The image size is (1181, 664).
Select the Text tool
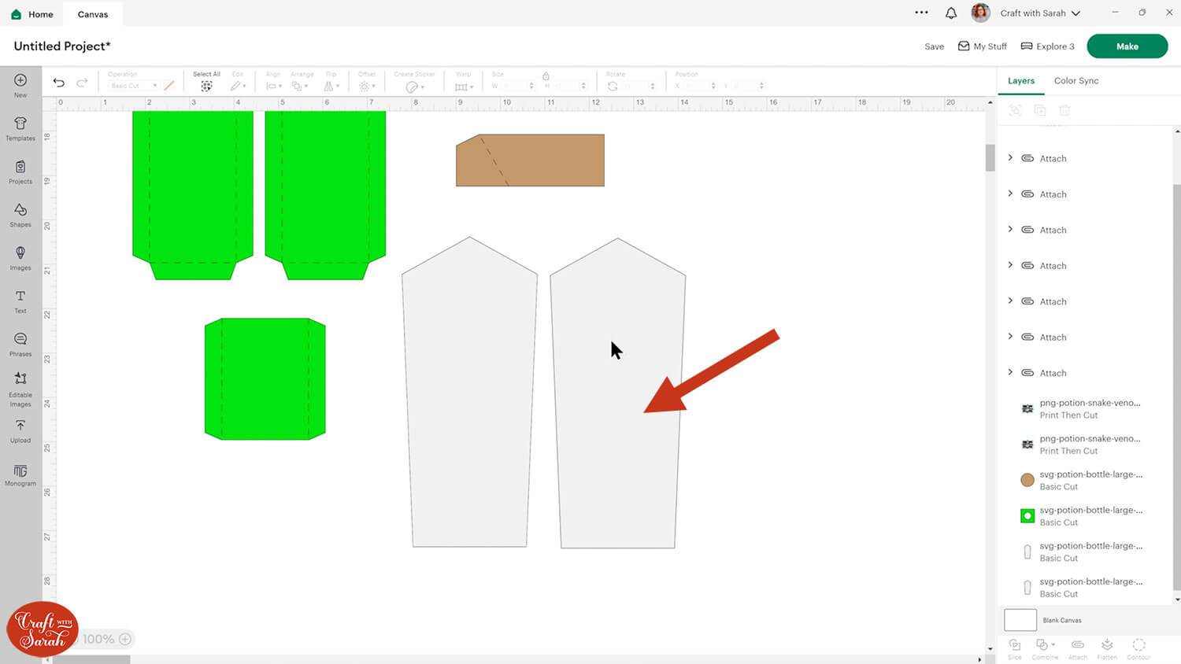pos(20,301)
